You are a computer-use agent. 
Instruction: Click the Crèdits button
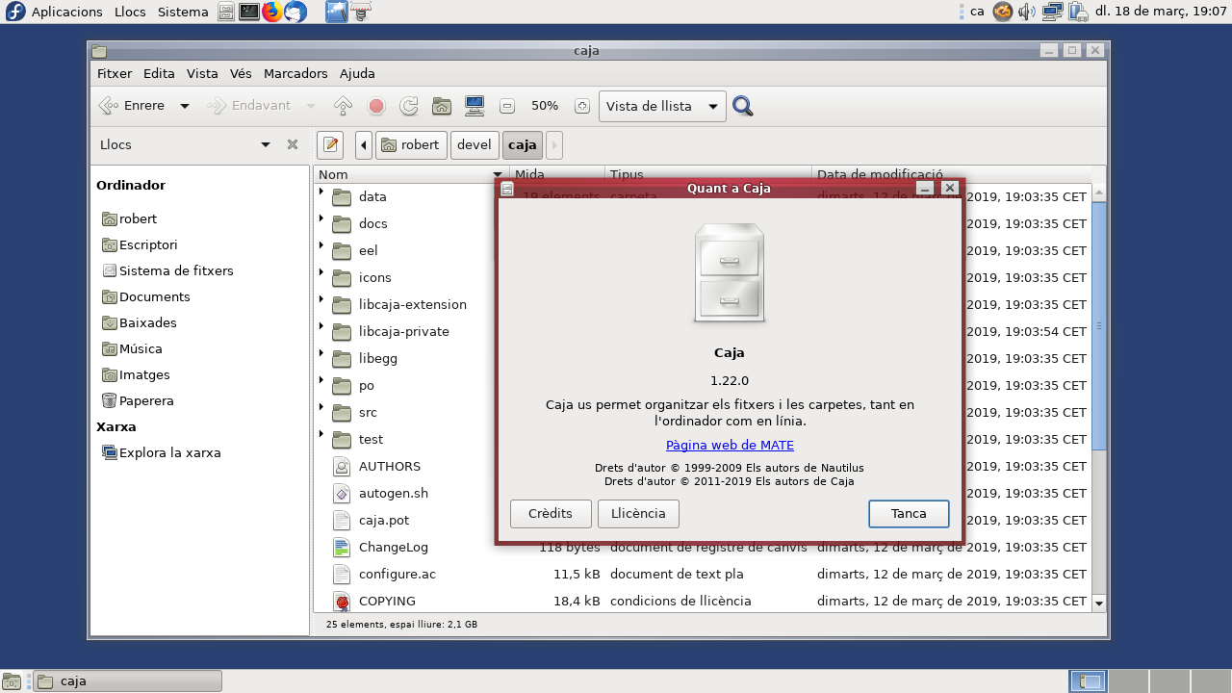point(551,514)
